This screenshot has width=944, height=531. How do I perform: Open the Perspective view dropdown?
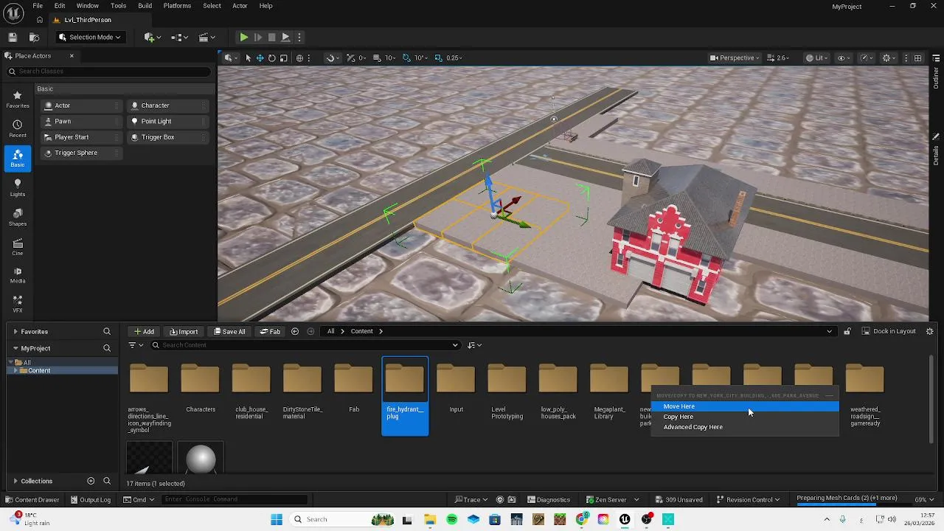[735, 58]
